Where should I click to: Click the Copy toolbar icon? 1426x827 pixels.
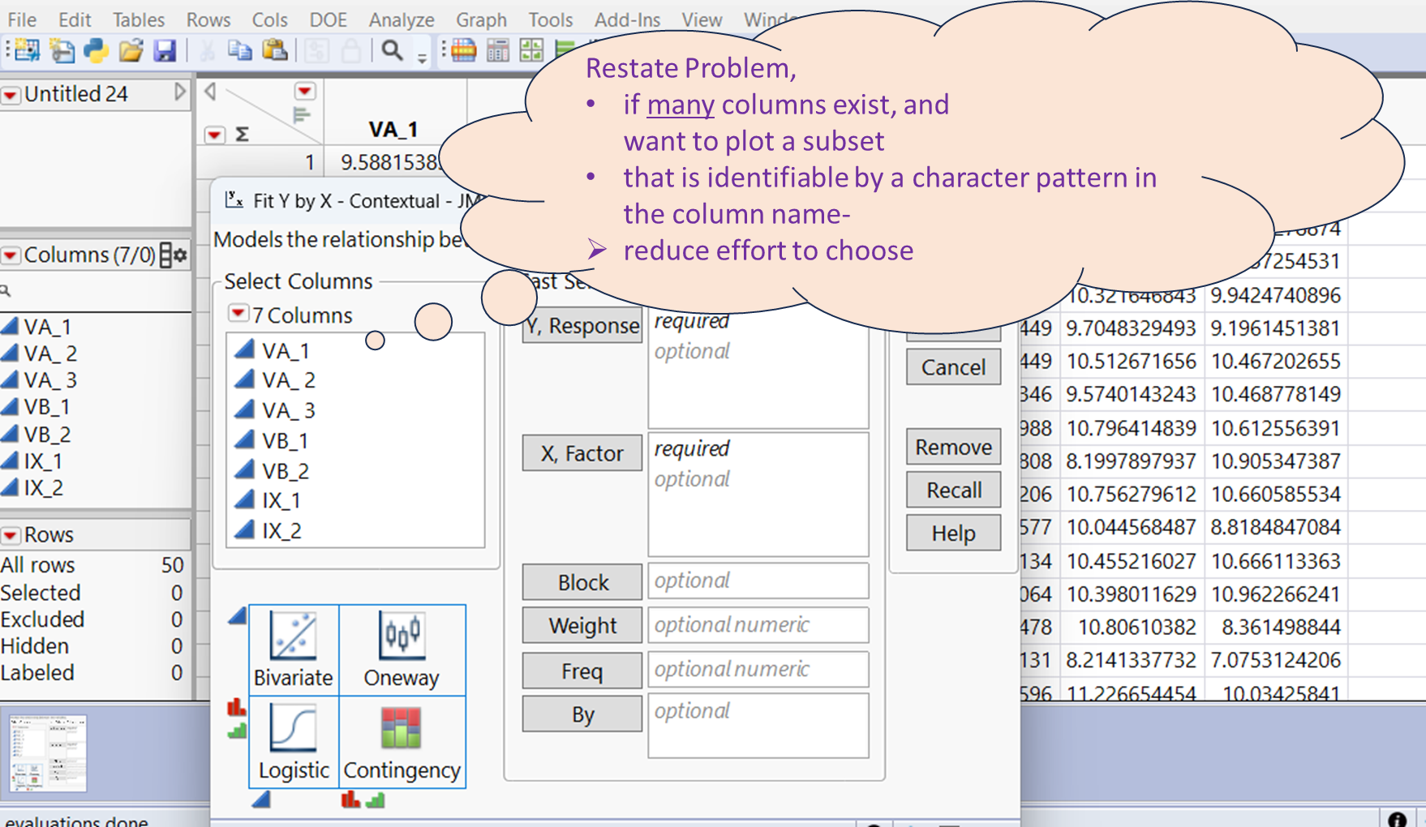239,51
